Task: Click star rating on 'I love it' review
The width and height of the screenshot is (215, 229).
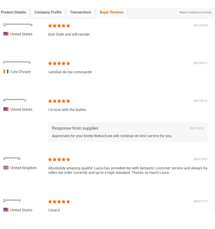Action: [x=59, y=202]
